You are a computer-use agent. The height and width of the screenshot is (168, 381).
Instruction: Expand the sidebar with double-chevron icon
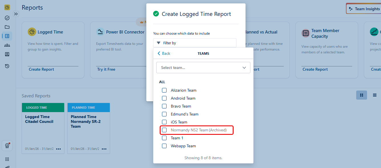(16, 14)
